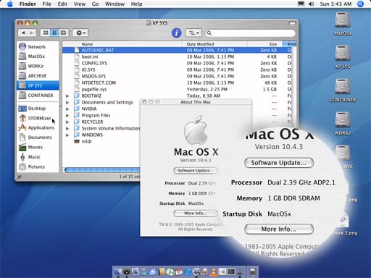Image resolution: width=371 pixels, height=278 pixels.
Task: Click the blue Get Info toolbar icon
Action: point(176,33)
